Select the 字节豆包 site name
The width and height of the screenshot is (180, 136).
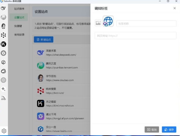[51, 76]
